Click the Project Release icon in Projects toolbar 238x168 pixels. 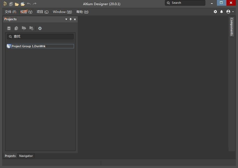tap(31, 28)
